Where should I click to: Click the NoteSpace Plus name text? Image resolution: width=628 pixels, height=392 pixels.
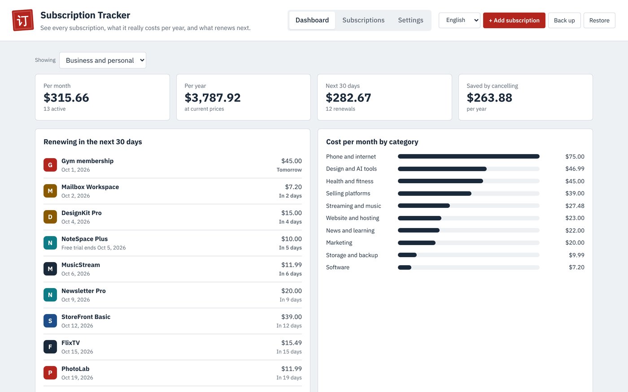point(84,239)
